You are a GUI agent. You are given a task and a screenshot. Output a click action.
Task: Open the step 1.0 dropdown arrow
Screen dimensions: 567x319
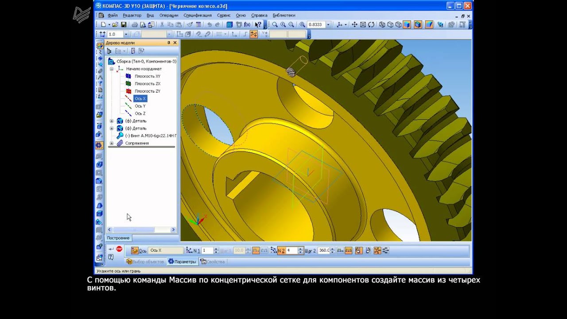tap(126, 34)
